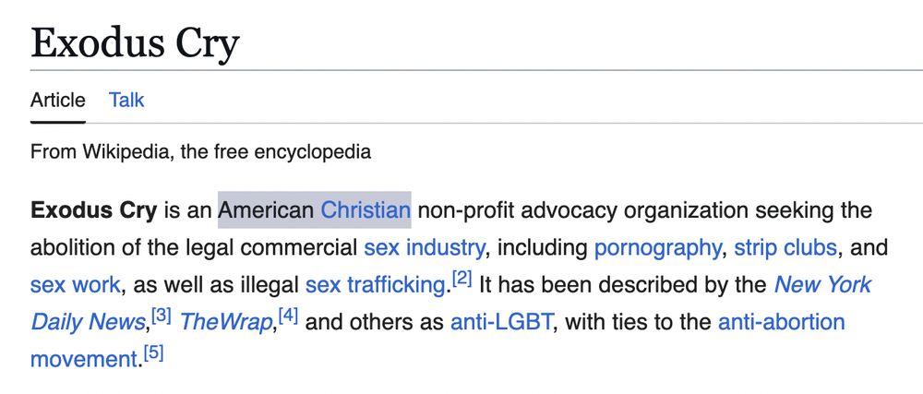Click the Exodus Cry page heading
The image size is (923, 394).
[x=136, y=43]
